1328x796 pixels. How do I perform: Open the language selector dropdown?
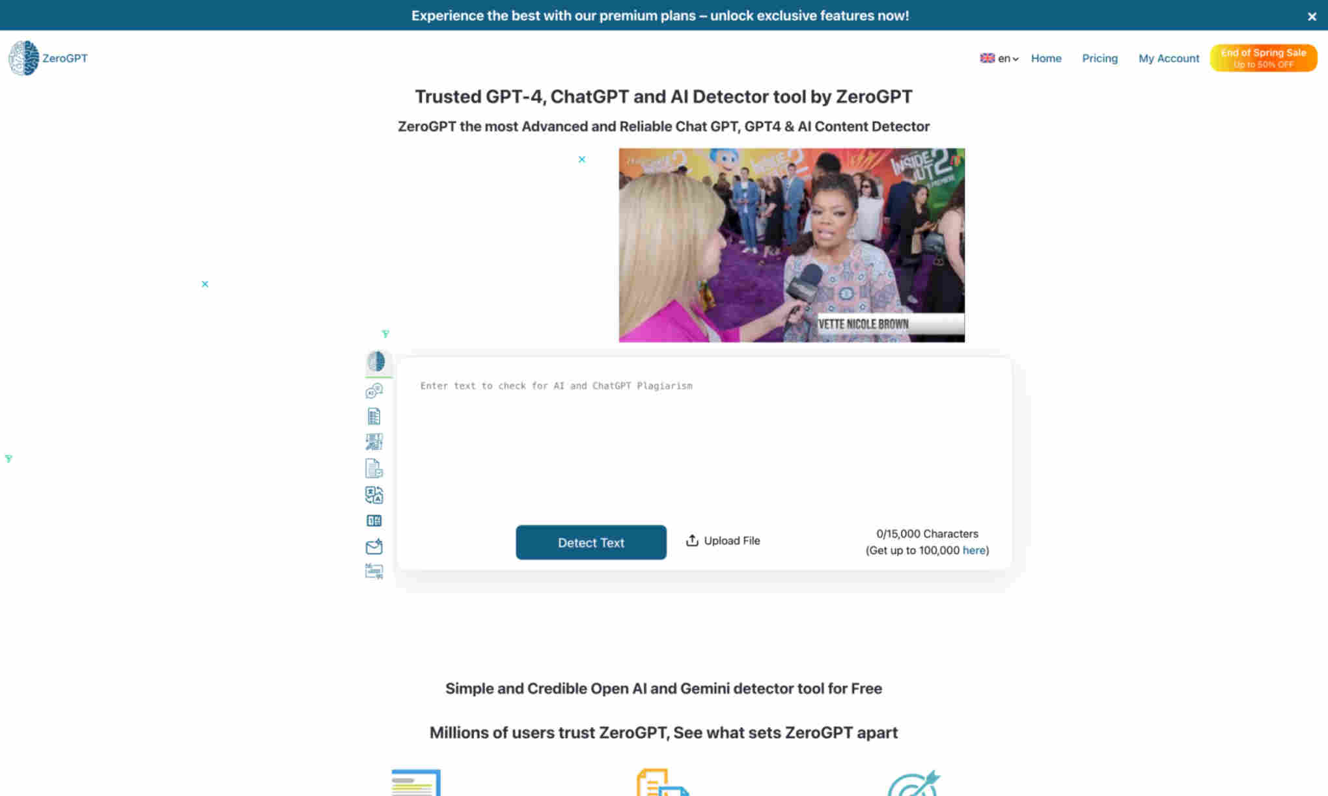(x=999, y=58)
